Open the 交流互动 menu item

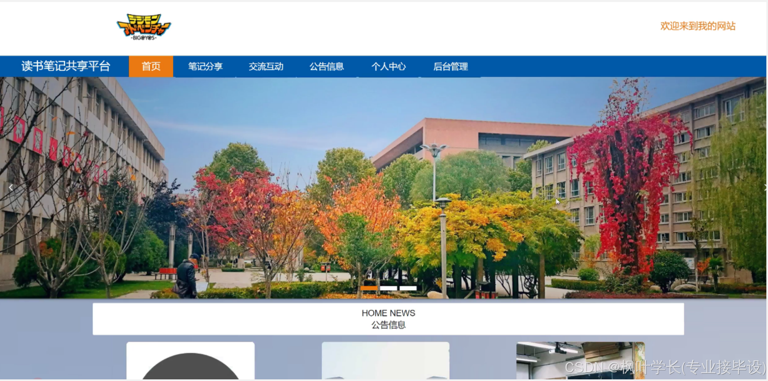tap(266, 67)
